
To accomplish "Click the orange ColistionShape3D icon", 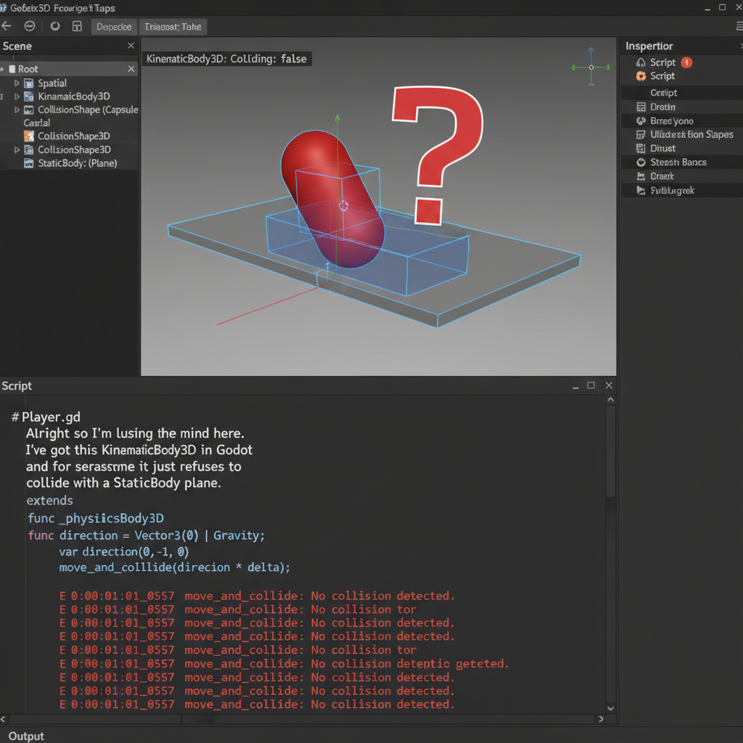I will click(29, 136).
